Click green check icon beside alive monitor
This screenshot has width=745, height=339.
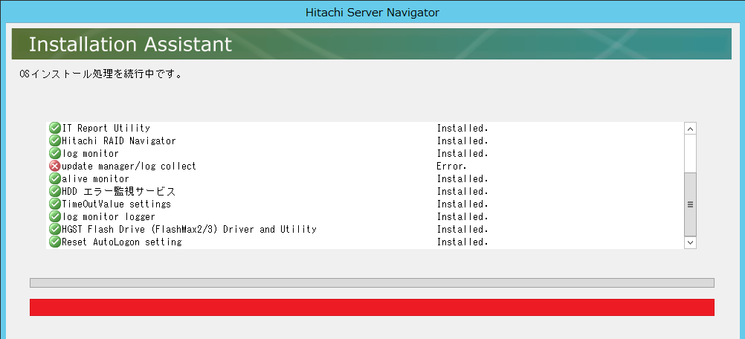tap(55, 179)
